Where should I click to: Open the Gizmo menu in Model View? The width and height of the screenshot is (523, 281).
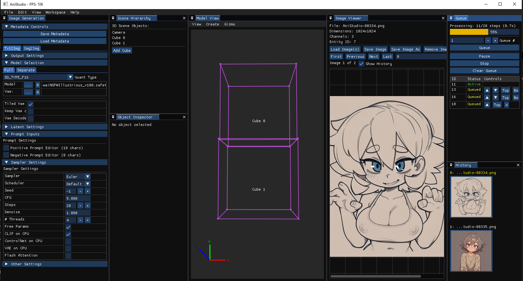tap(230, 24)
